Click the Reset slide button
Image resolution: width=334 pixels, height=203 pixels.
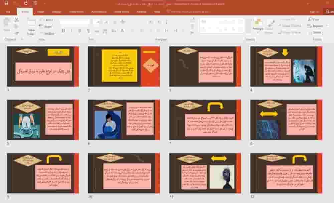45,27
